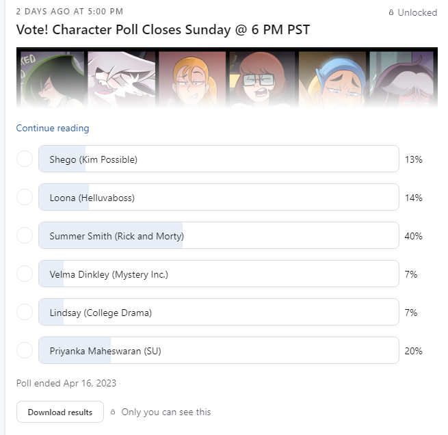
Task: Click the Download results button
Action: click(x=60, y=412)
